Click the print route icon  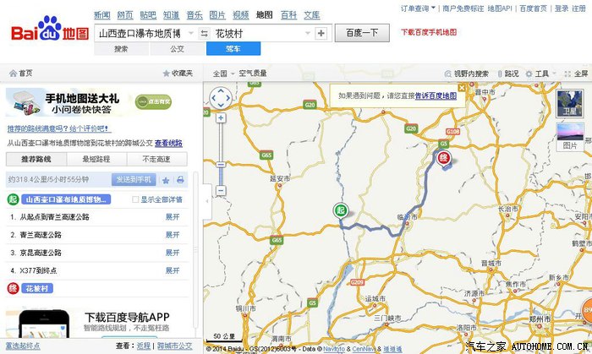[180, 180]
